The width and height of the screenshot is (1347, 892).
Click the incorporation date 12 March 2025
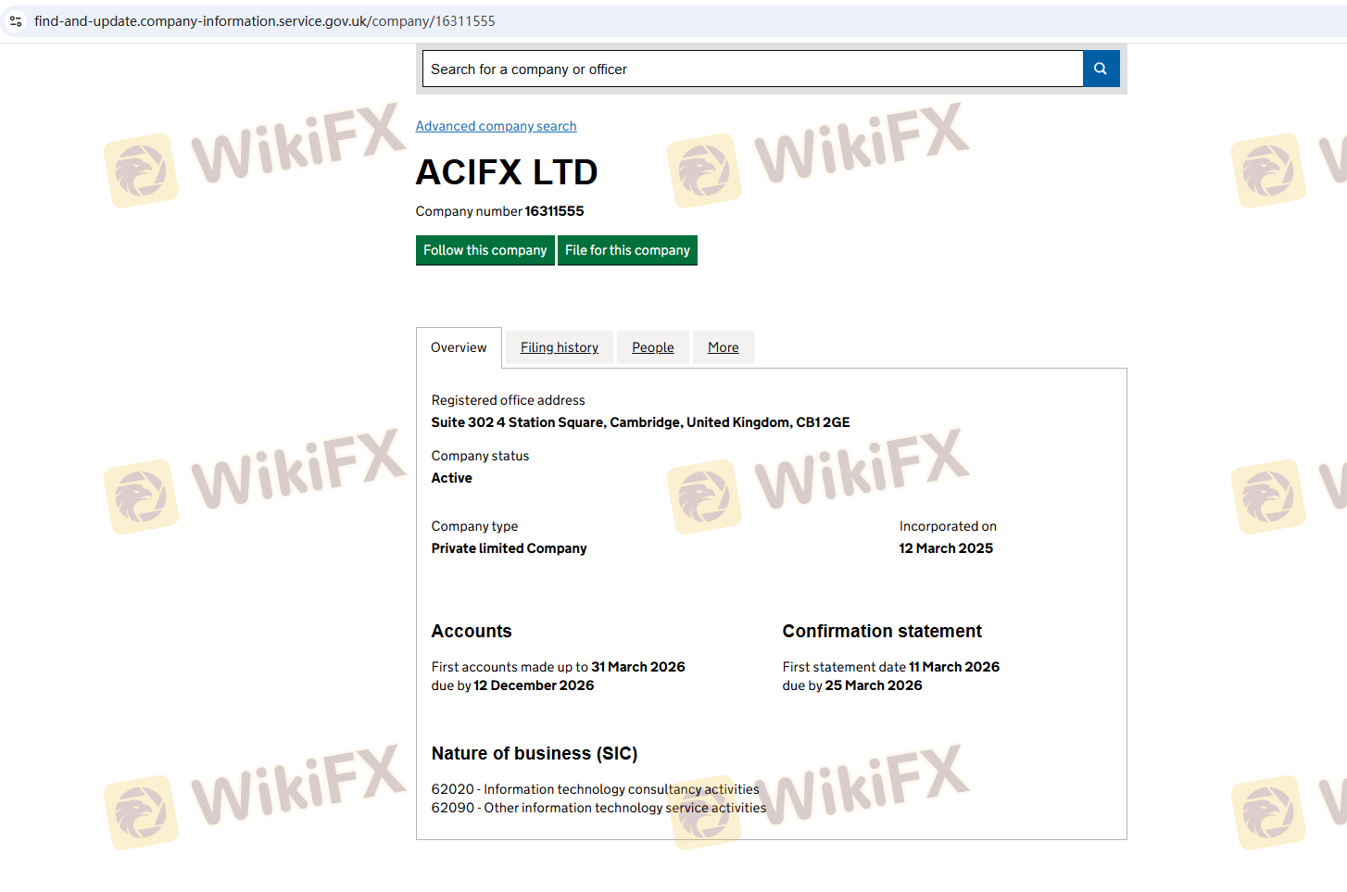point(945,548)
